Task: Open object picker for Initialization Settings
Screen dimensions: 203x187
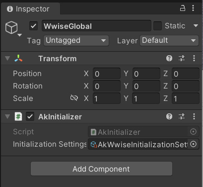Action: click(x=193, y=144)
